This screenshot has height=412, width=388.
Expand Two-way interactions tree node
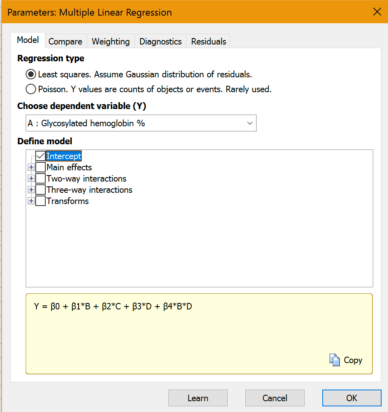tap(31, 179)
